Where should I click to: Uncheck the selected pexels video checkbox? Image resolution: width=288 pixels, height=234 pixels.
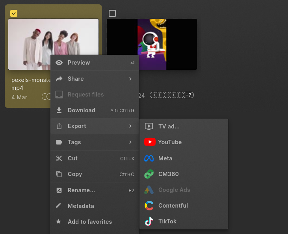[x=14, y=13]
